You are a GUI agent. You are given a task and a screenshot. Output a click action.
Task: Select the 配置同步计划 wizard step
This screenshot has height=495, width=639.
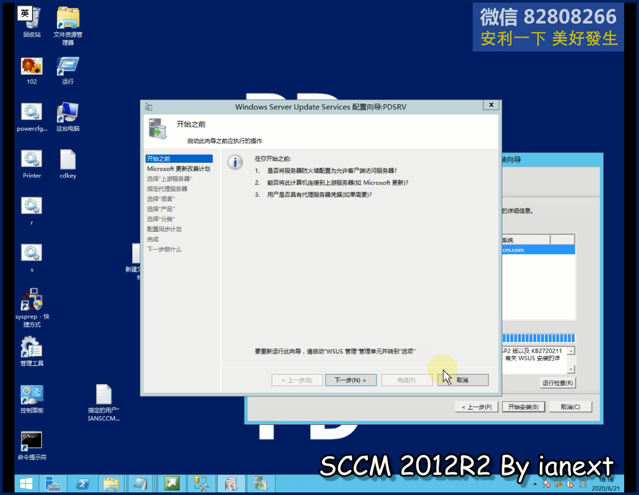(x=164, y=229)
